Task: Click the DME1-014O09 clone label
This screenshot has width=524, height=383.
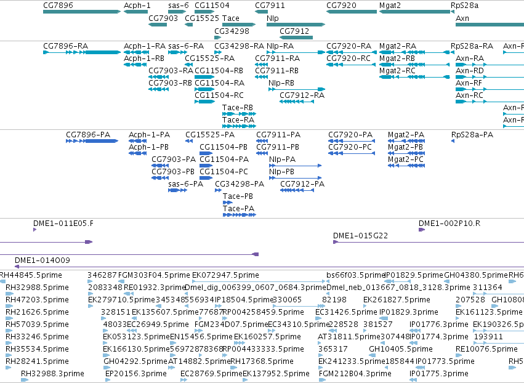Action: click(x=42, y=260)
